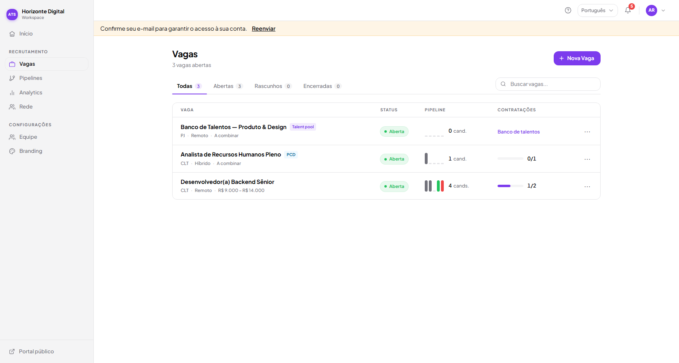Click the 4 cands. count
The height and width of the screenshot is (363, 679).
pyautogui.click(x=459, y=186)
